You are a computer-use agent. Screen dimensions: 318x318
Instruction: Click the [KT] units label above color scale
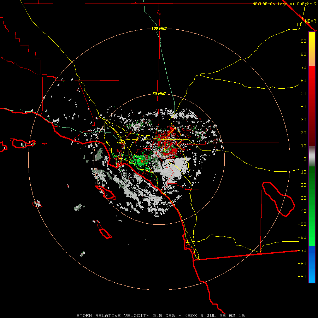[301, 24]
